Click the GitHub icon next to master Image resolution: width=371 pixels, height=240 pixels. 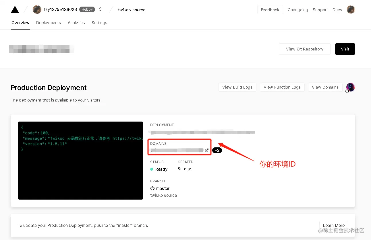click(x=152, y=188)
